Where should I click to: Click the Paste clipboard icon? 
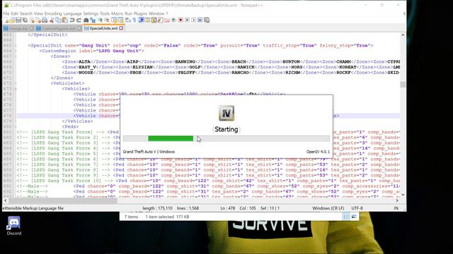65,20
